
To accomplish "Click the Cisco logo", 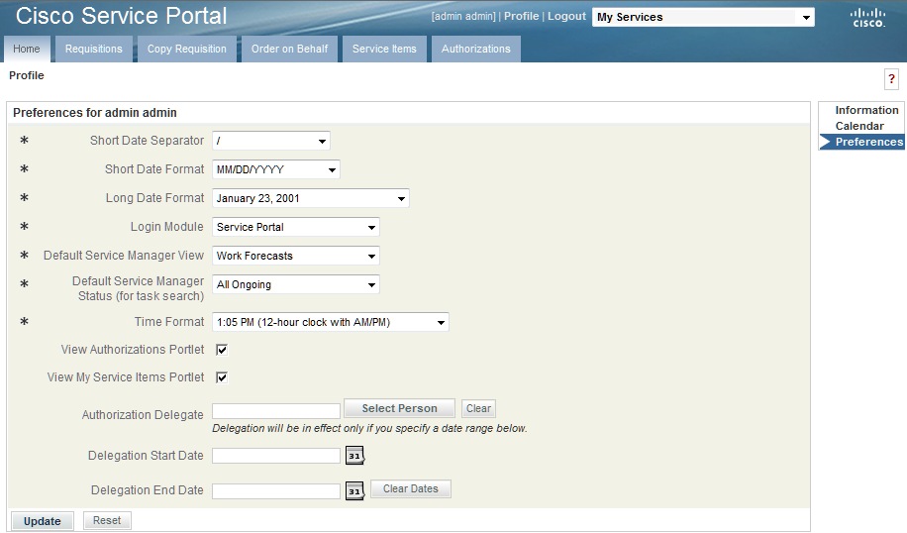I will 867,18.
